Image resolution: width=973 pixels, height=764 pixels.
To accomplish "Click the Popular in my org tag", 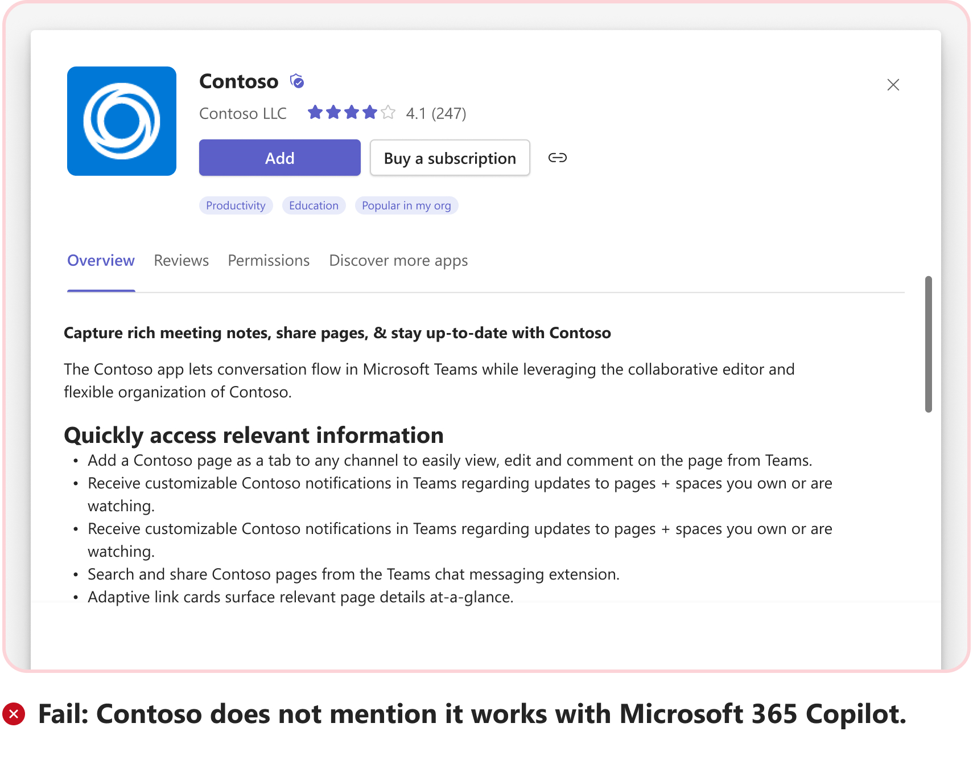I will click(x=406, y=205).
